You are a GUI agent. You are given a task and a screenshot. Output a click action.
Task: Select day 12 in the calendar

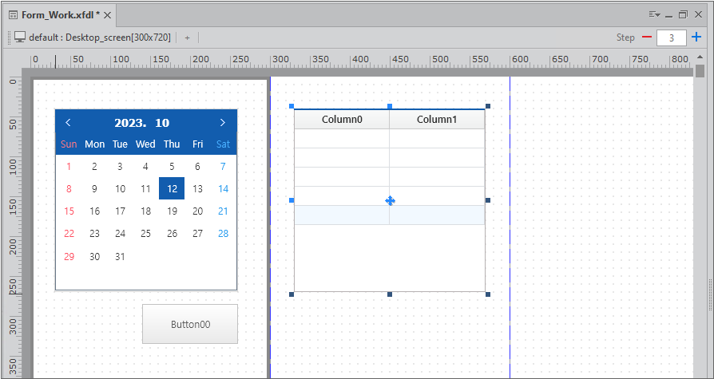click(172, 189)
